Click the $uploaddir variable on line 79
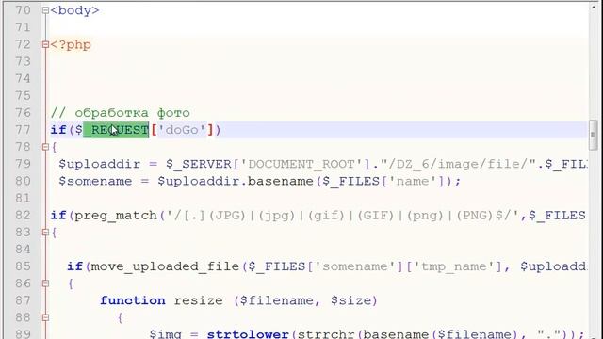 [x=99, y=165]
